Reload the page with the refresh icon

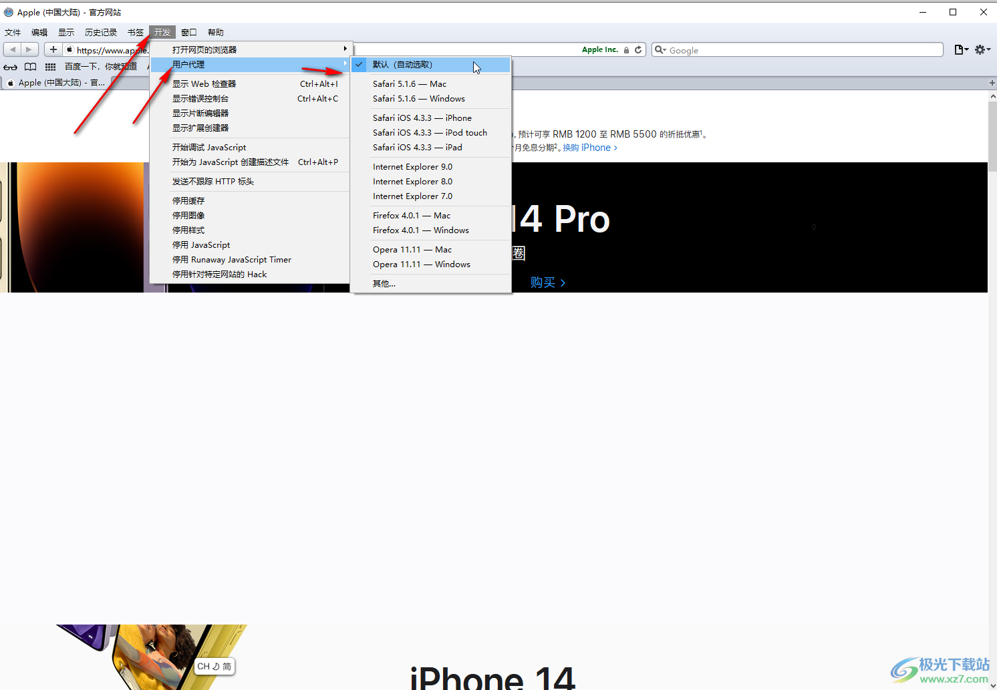click(638, 49)
